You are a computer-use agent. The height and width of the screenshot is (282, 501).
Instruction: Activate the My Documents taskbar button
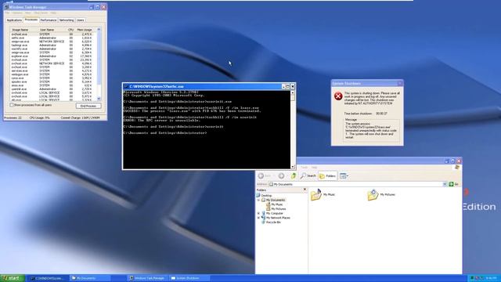click(90, 278)
